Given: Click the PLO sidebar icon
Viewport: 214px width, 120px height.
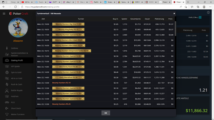Looking at the screenshot, I should coord(7,102).
